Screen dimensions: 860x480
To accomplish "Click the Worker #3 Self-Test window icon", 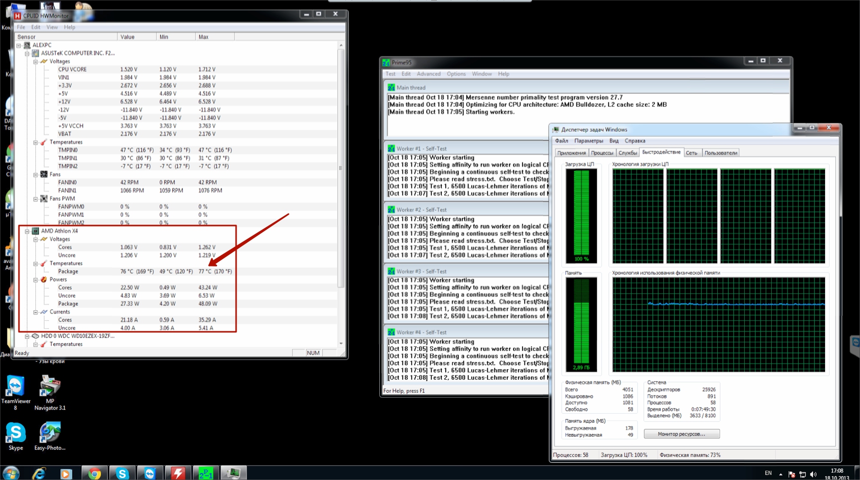I will pos(391,271).
